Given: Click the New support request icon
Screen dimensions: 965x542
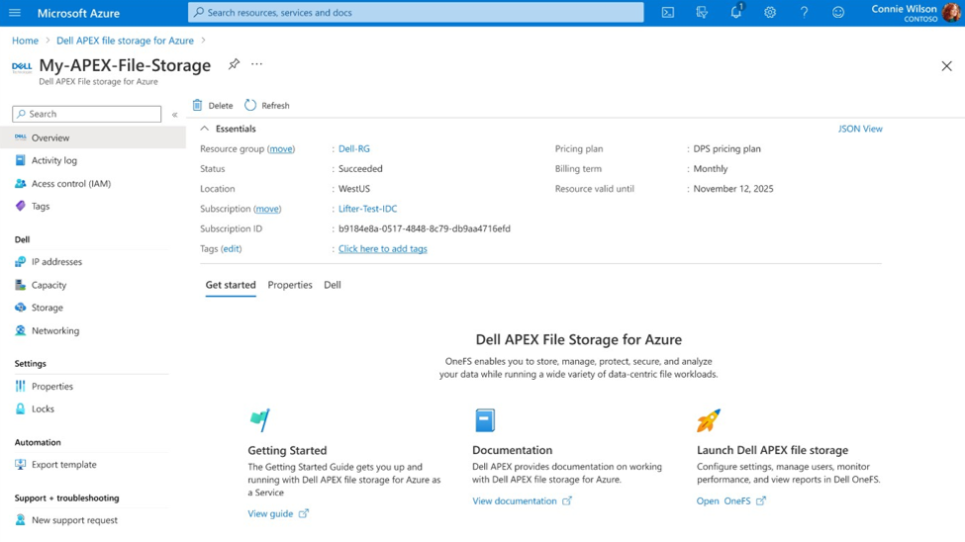Looking at the screenshot, I should coord(21,520).
